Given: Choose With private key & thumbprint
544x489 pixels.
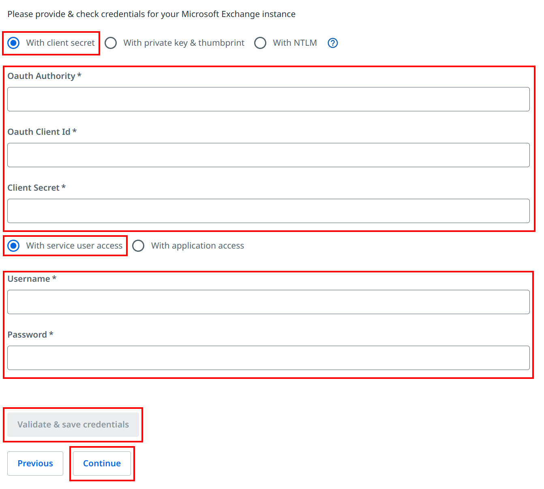Looking at the screenshot, I should click(x=111, y=43).
